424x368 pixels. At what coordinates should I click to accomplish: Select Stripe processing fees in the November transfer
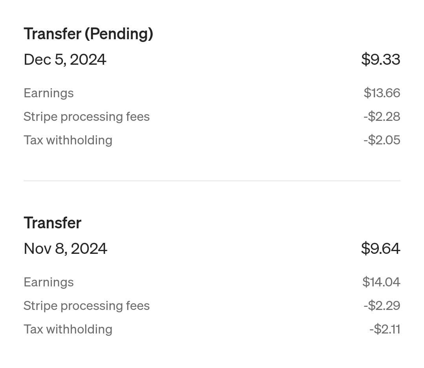tap(86, 306)
